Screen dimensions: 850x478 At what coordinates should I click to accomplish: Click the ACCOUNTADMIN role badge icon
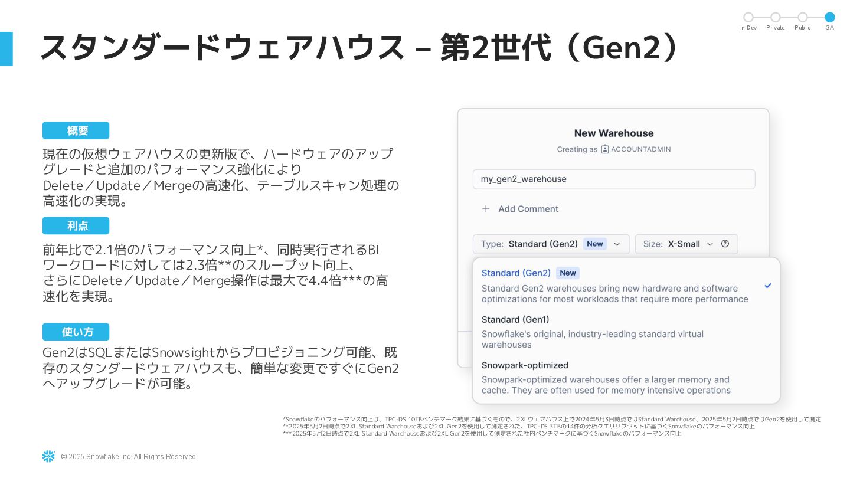click(x=605, y=149)
